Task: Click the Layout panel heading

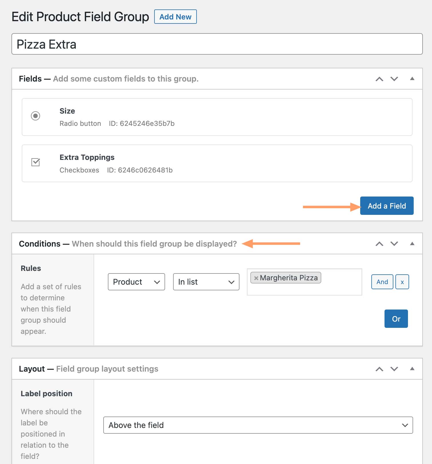Action: click(x=89, y=369)
